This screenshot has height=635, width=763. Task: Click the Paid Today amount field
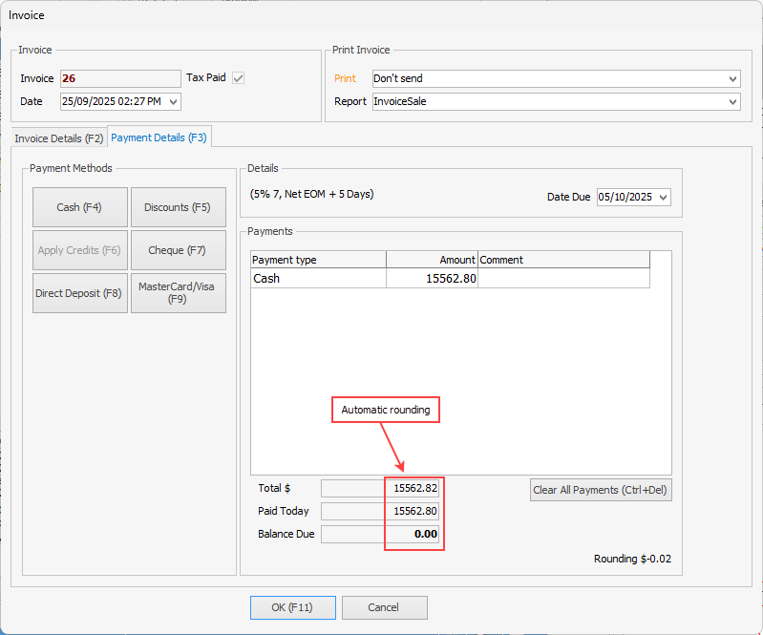(x=380, y=511)
